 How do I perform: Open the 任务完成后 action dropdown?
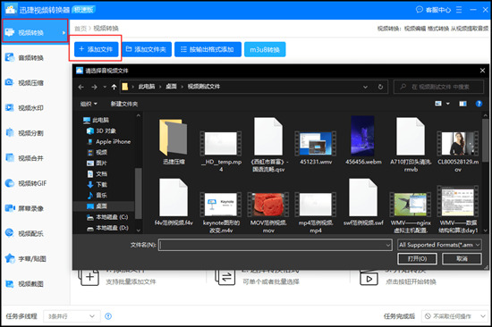455,316
